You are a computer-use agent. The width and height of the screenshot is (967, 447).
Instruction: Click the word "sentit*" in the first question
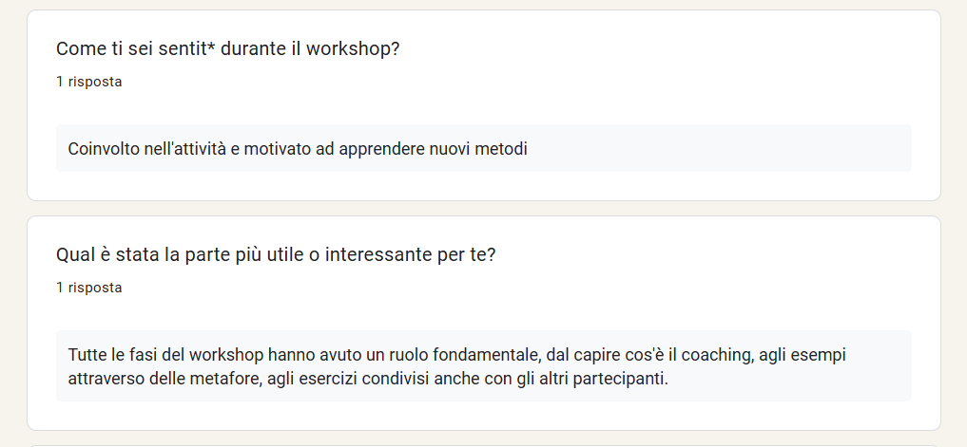click(187, 48)
